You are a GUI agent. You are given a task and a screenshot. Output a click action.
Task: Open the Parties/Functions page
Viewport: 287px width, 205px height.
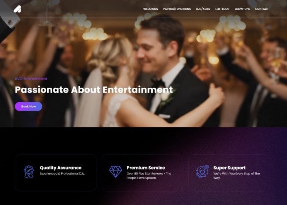tap(177, 9)
